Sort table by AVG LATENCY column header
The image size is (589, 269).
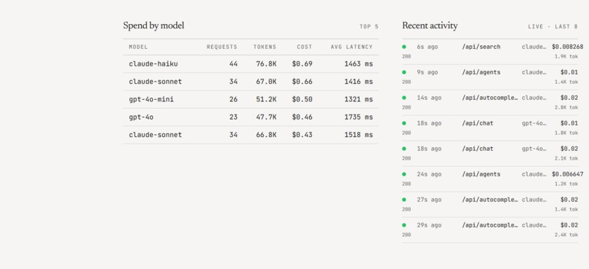351,47
